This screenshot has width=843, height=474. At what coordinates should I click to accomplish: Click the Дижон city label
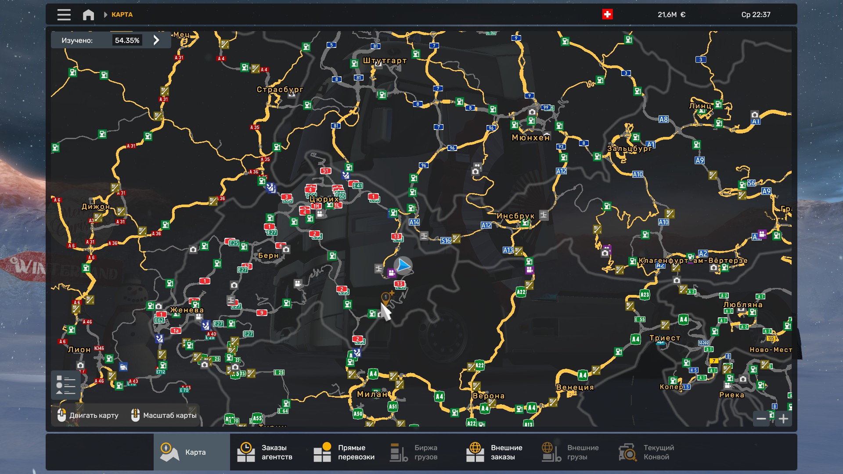[96, 207]
